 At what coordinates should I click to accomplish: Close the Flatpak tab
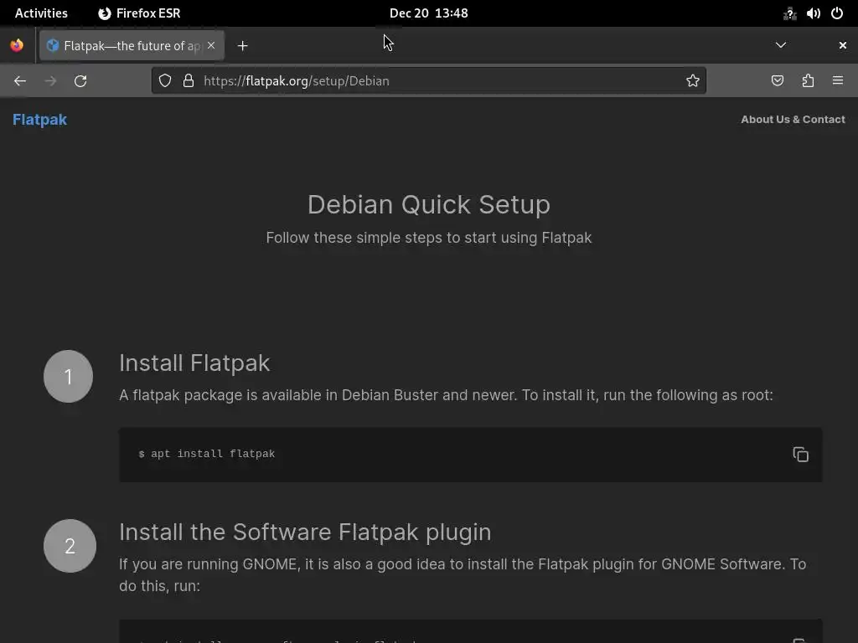pos(211,45)
